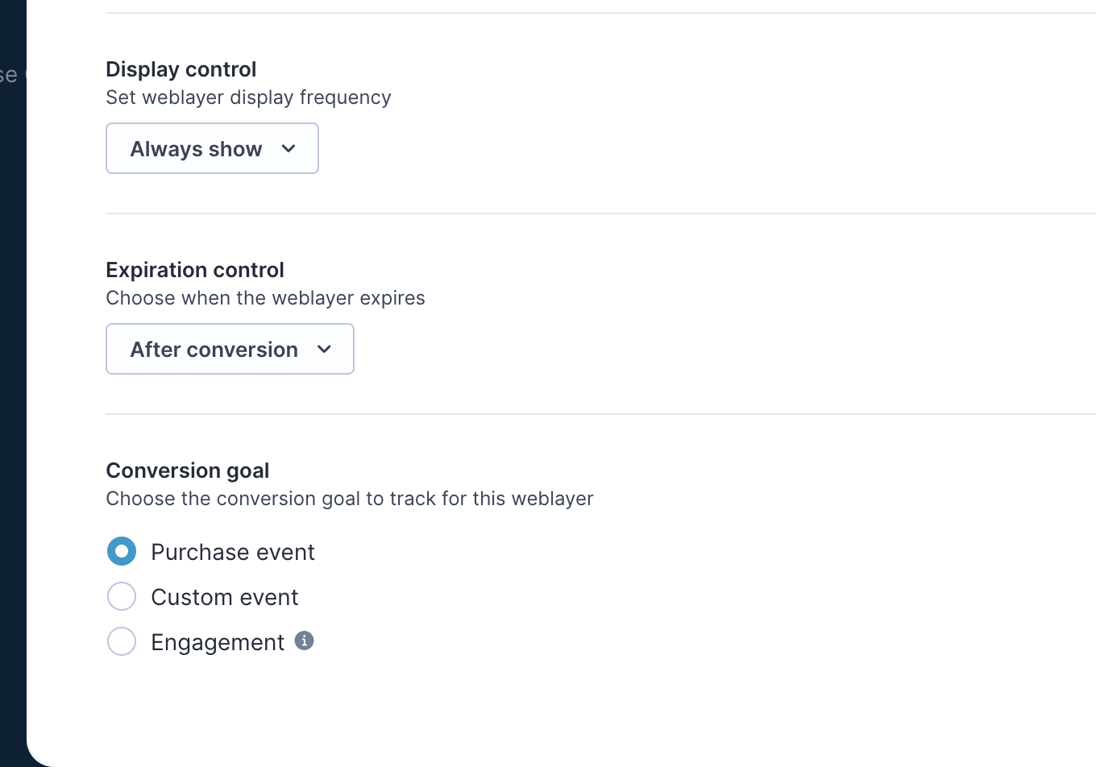This screenshot has height=767, width=1096.
Task: Click the 'Purchase event' label text
Action: tap(233, 552)
